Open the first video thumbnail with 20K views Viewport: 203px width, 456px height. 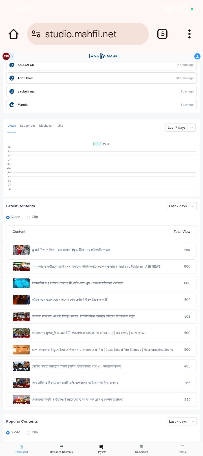click(21, 250)
